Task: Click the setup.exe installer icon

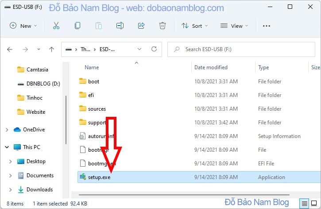Action: 83,177
